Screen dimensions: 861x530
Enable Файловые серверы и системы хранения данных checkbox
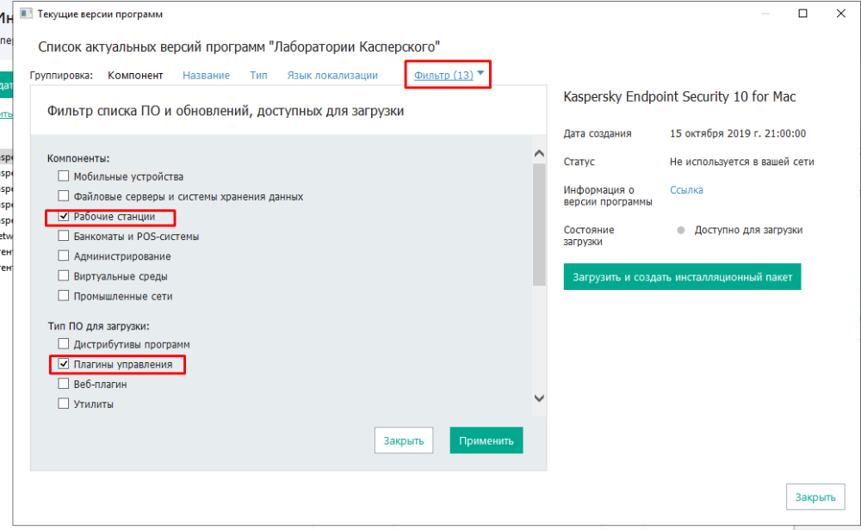(64, 196)
